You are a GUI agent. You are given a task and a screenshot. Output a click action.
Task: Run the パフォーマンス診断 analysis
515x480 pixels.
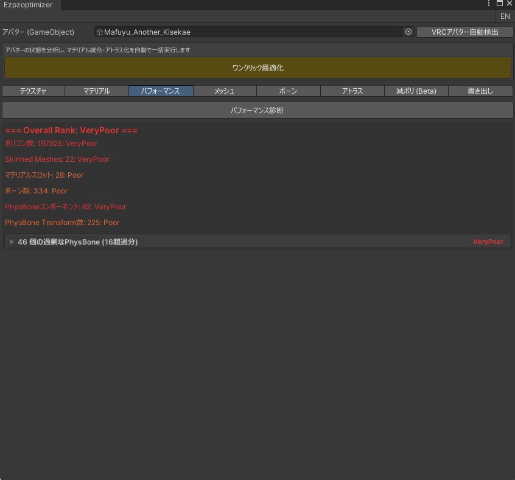tap(257, 110)
